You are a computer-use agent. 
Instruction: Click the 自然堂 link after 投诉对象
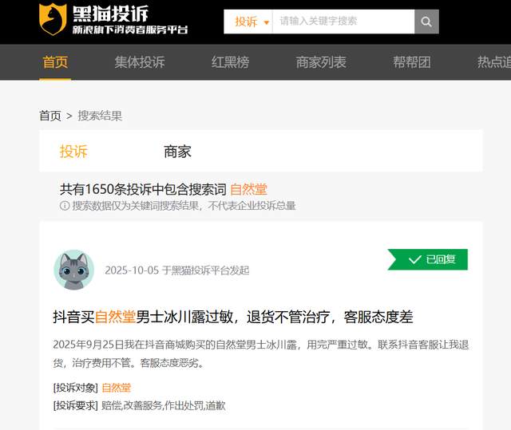click(116, 388)
